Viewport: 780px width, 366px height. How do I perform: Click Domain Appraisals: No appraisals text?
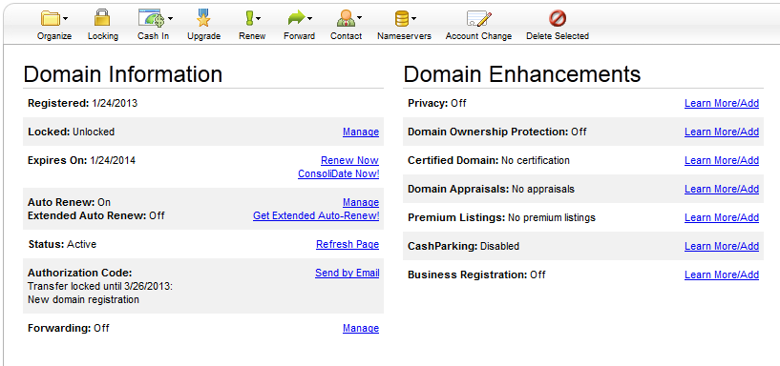[491, 190]
